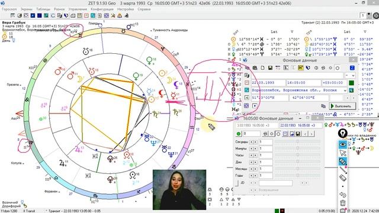This screenshot has width=379, height=213.
Task: Toggle the green square next to timezone field
Action: 351,83
